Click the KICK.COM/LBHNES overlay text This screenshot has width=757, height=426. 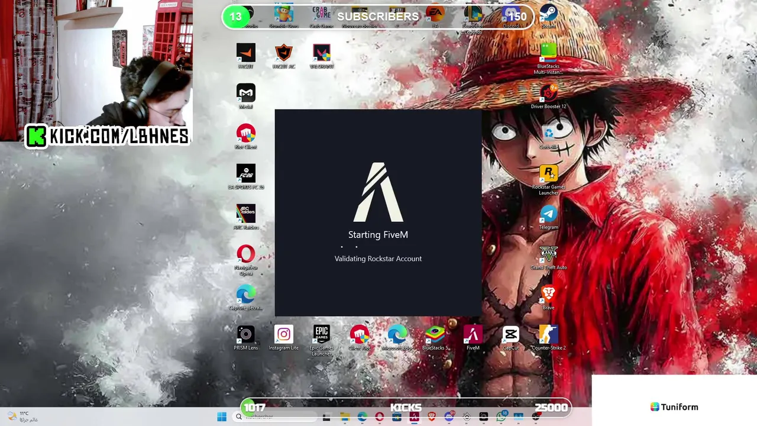click(x=108, y=136)
